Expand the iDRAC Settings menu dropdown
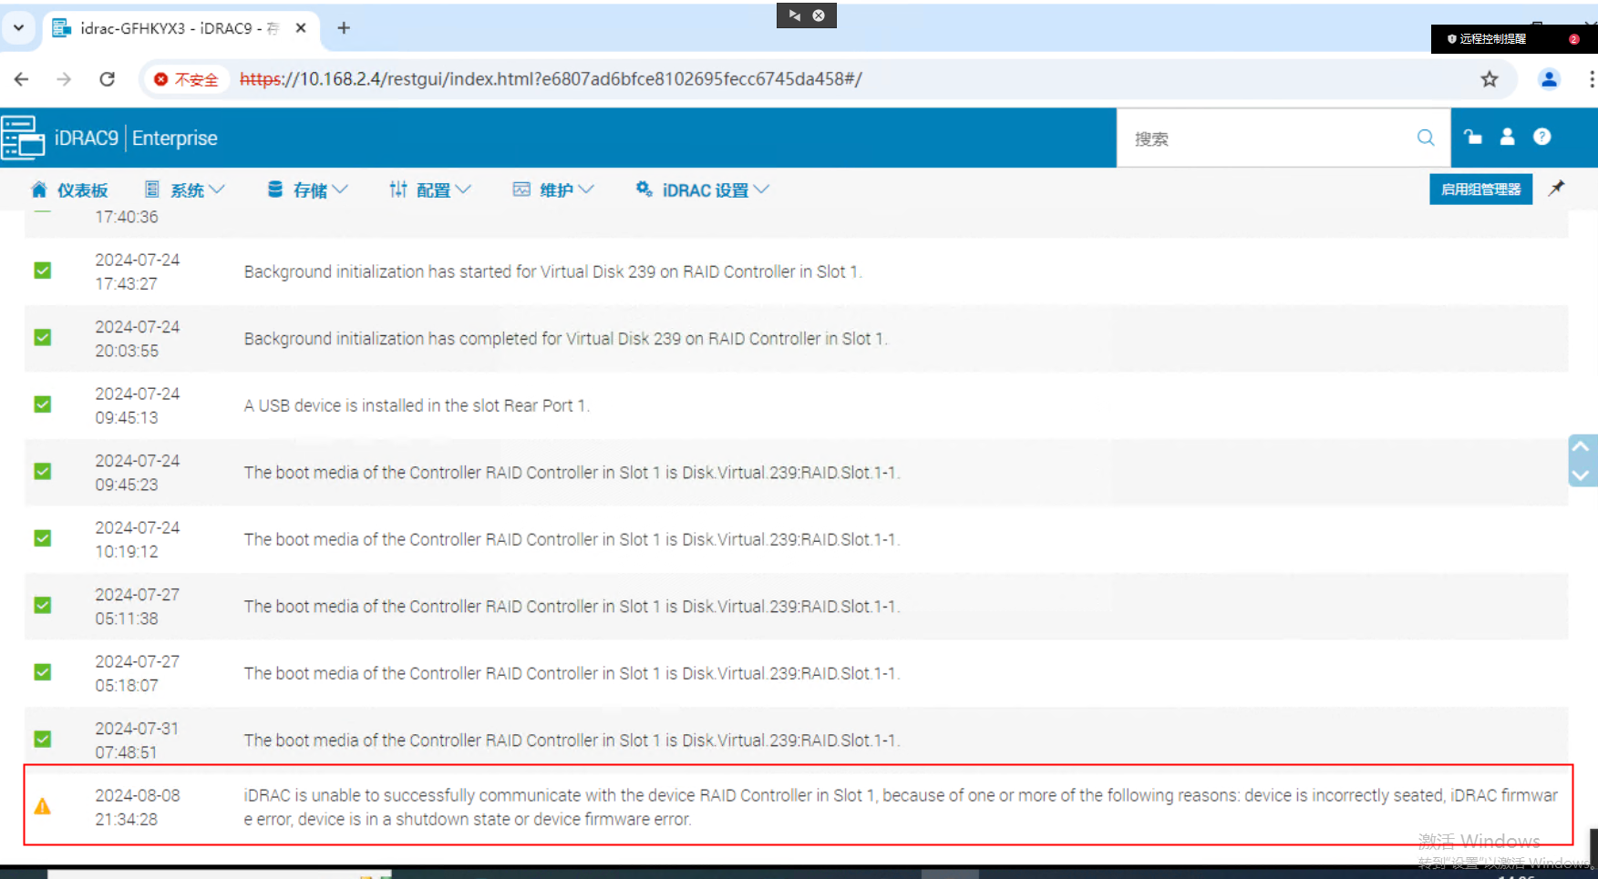 click(703, 189)
